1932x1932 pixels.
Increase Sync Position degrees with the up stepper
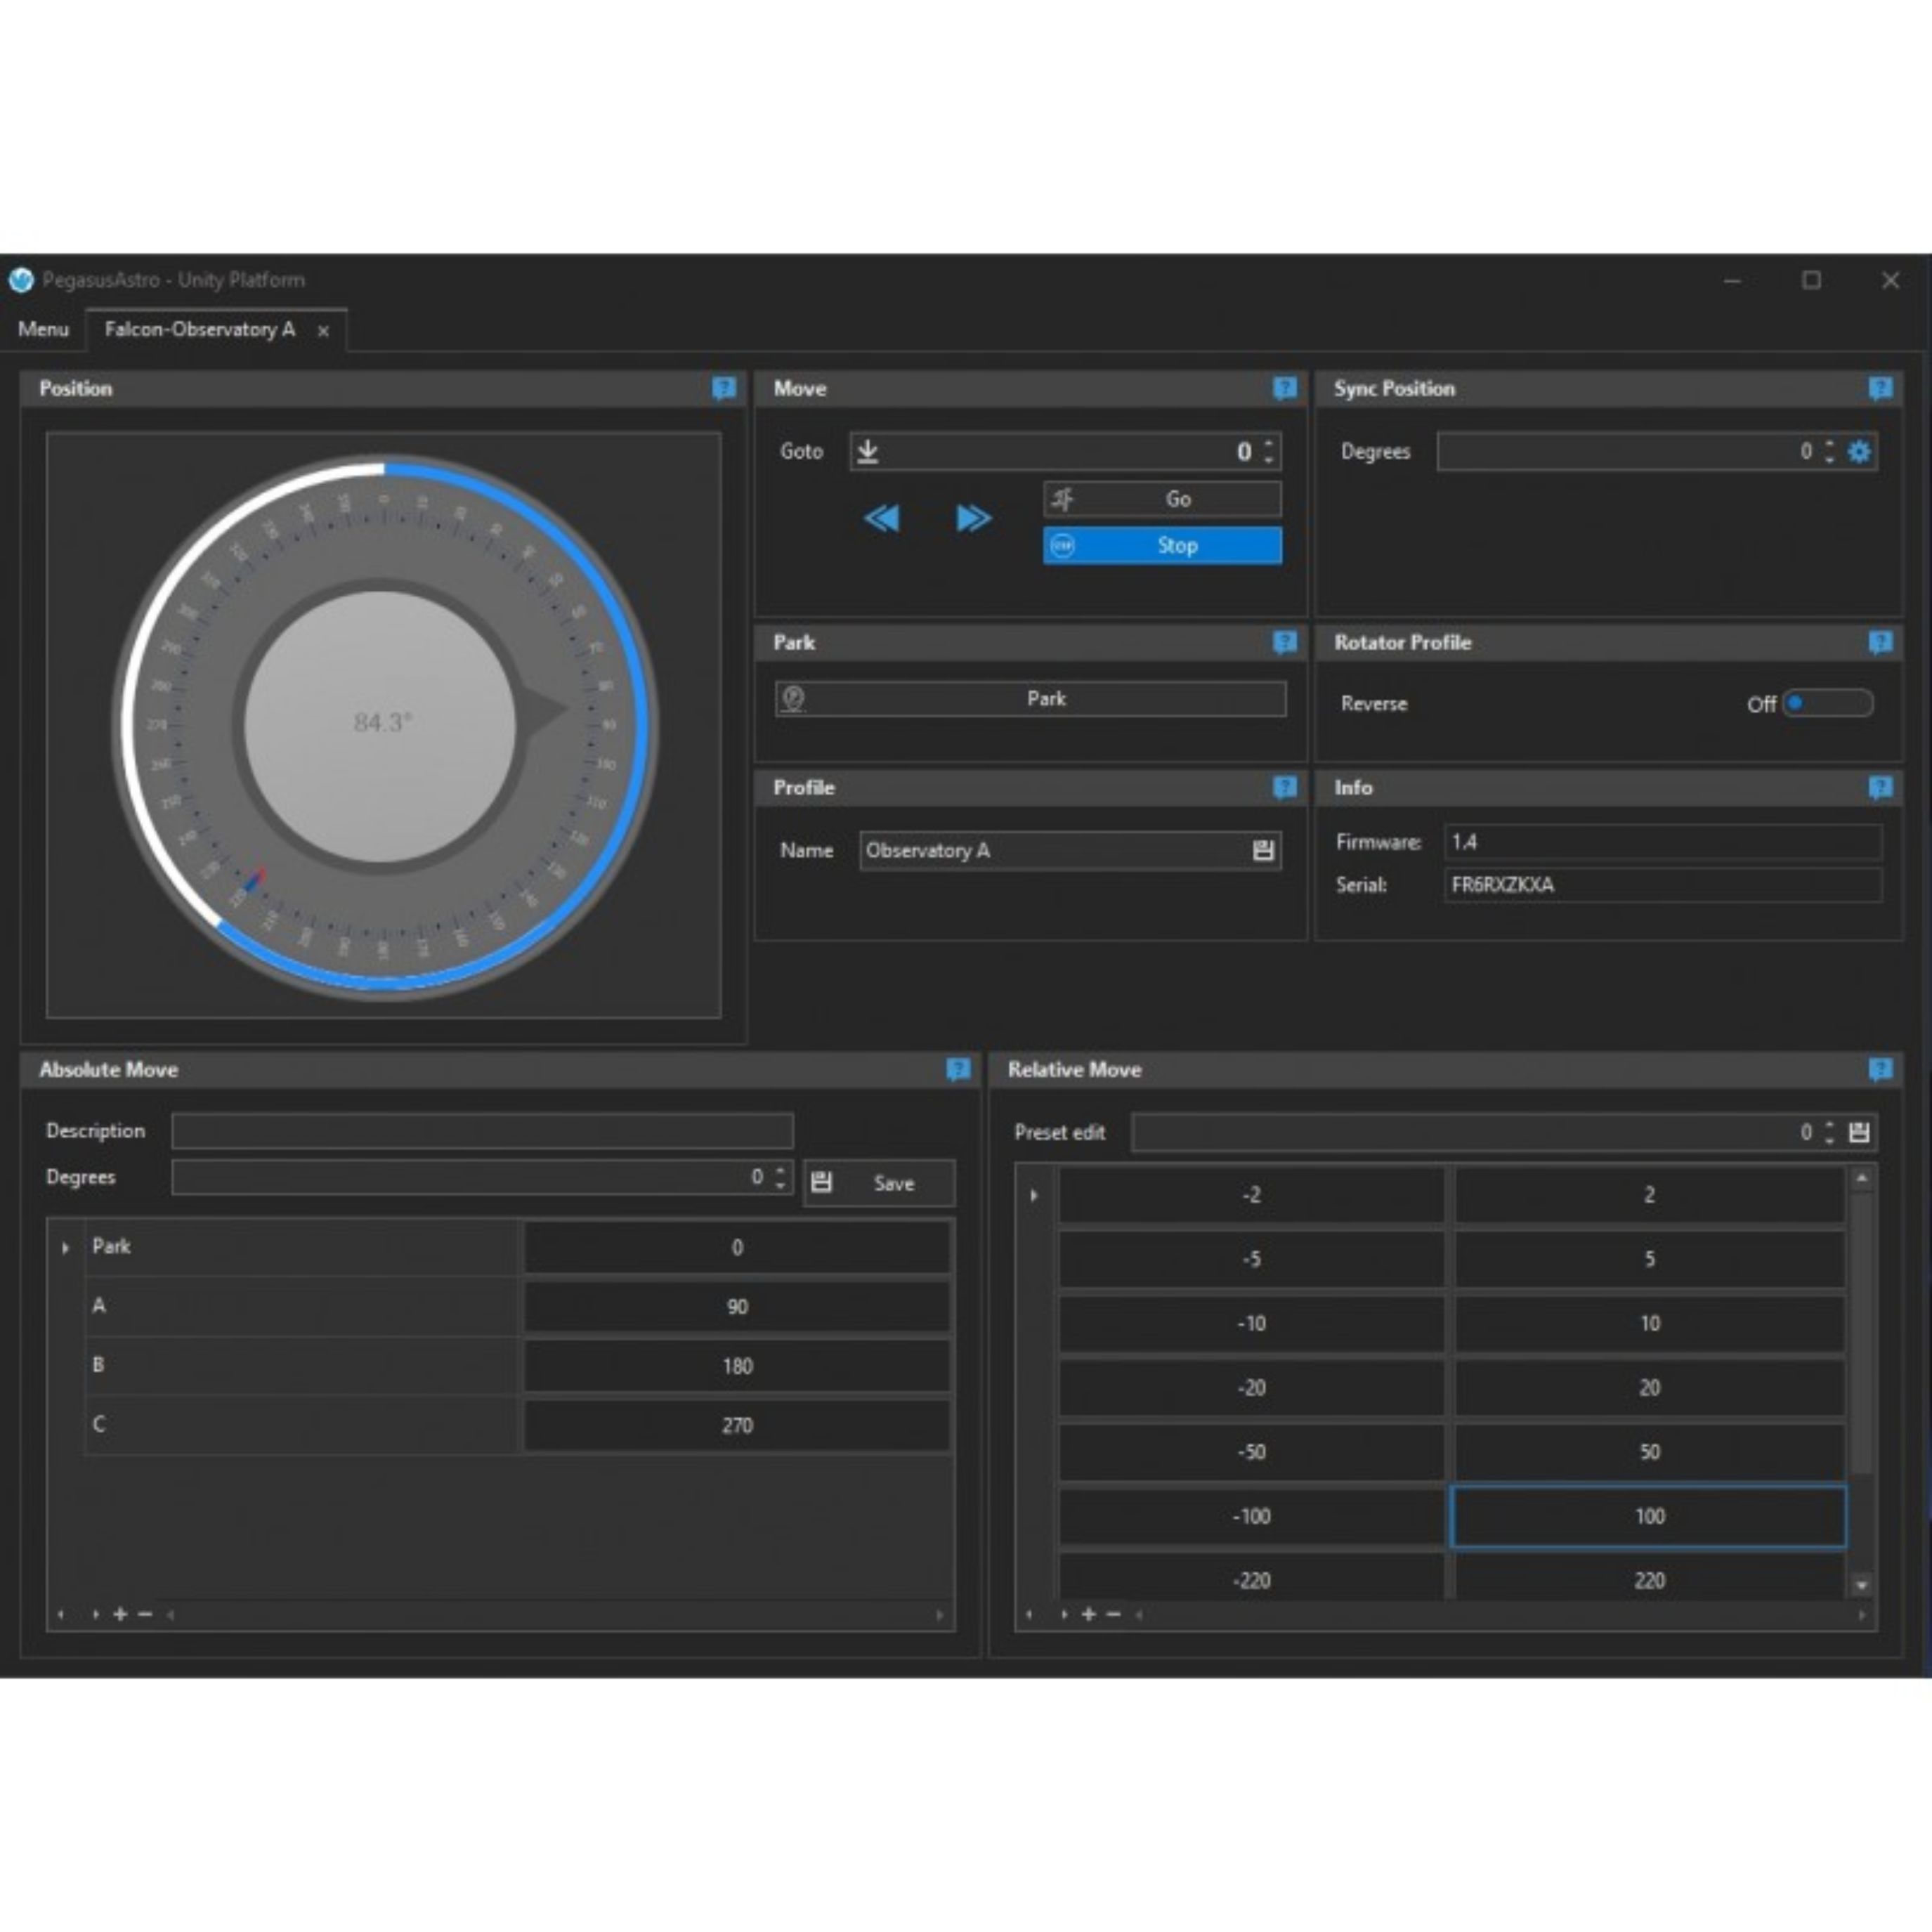tap(1829, 443)
